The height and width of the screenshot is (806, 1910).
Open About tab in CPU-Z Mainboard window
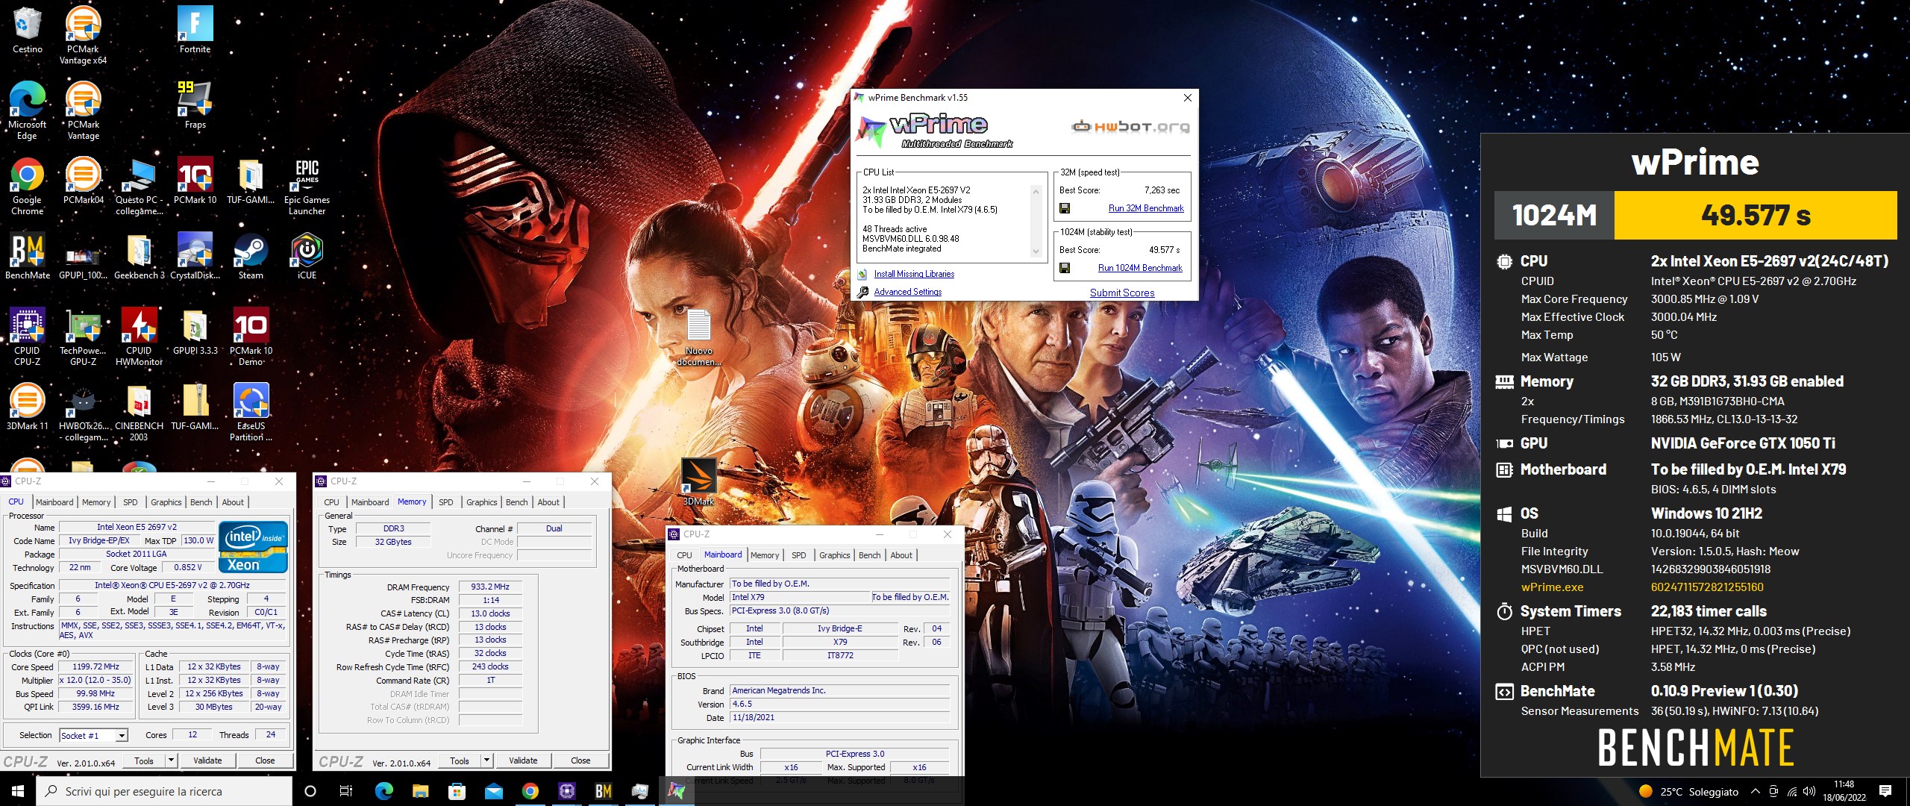click(x=901, y=555)
